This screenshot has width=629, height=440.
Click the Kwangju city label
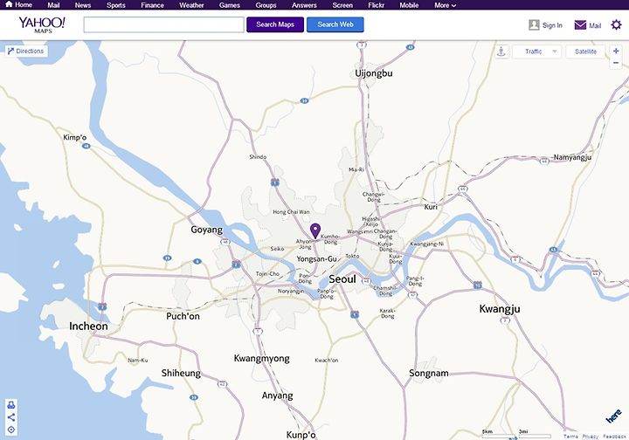point(500,309)
